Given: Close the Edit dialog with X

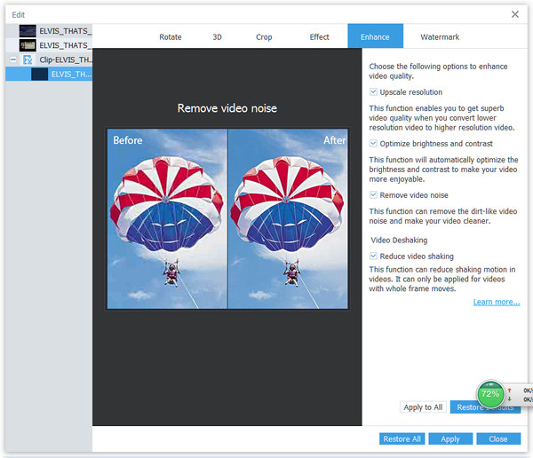Looking at the screenshot, I should pos(515,14).
